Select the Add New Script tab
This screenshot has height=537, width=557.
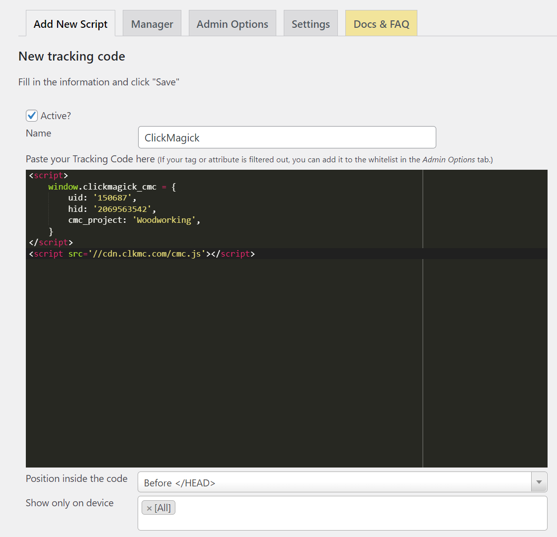(71, 24)
